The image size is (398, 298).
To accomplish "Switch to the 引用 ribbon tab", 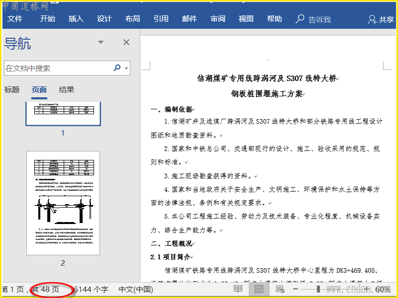I will point(161,19).
